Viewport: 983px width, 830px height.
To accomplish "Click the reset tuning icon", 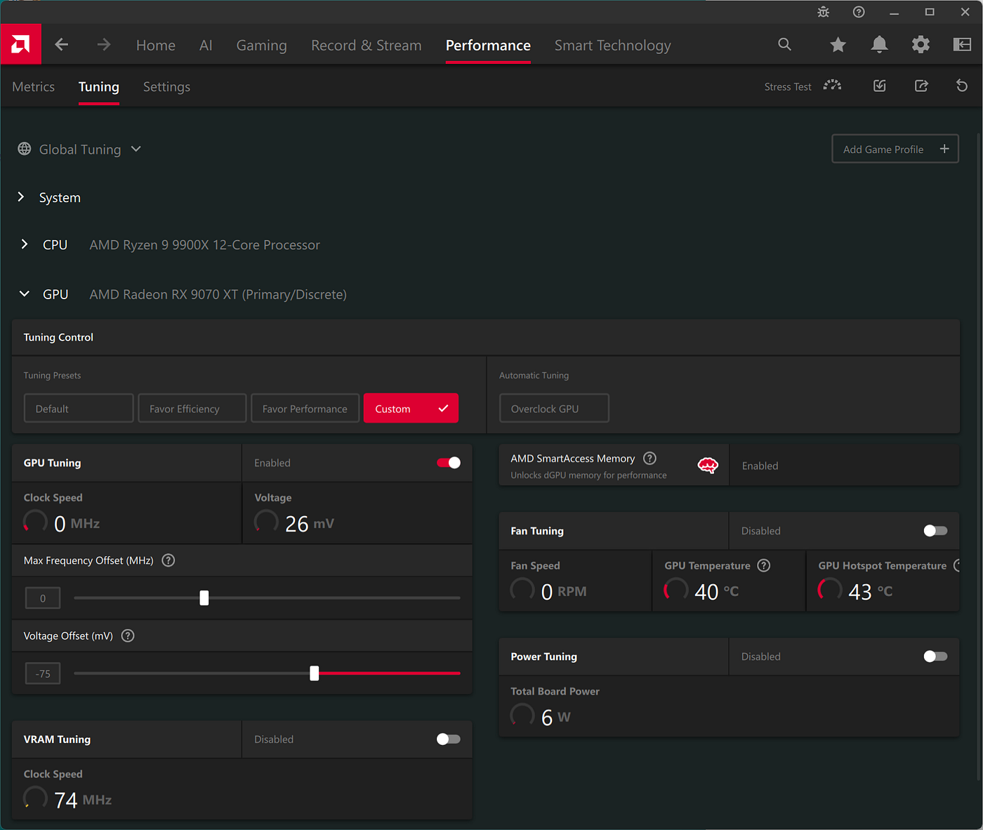I will point(962,86).
